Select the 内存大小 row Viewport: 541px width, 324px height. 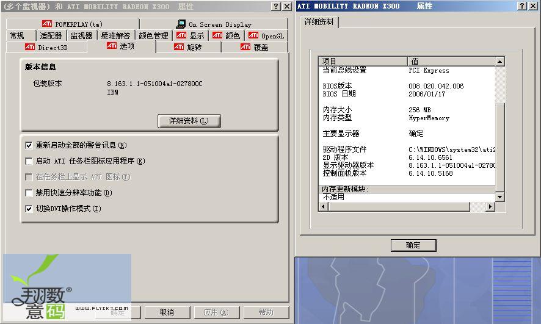pos(407,110)
